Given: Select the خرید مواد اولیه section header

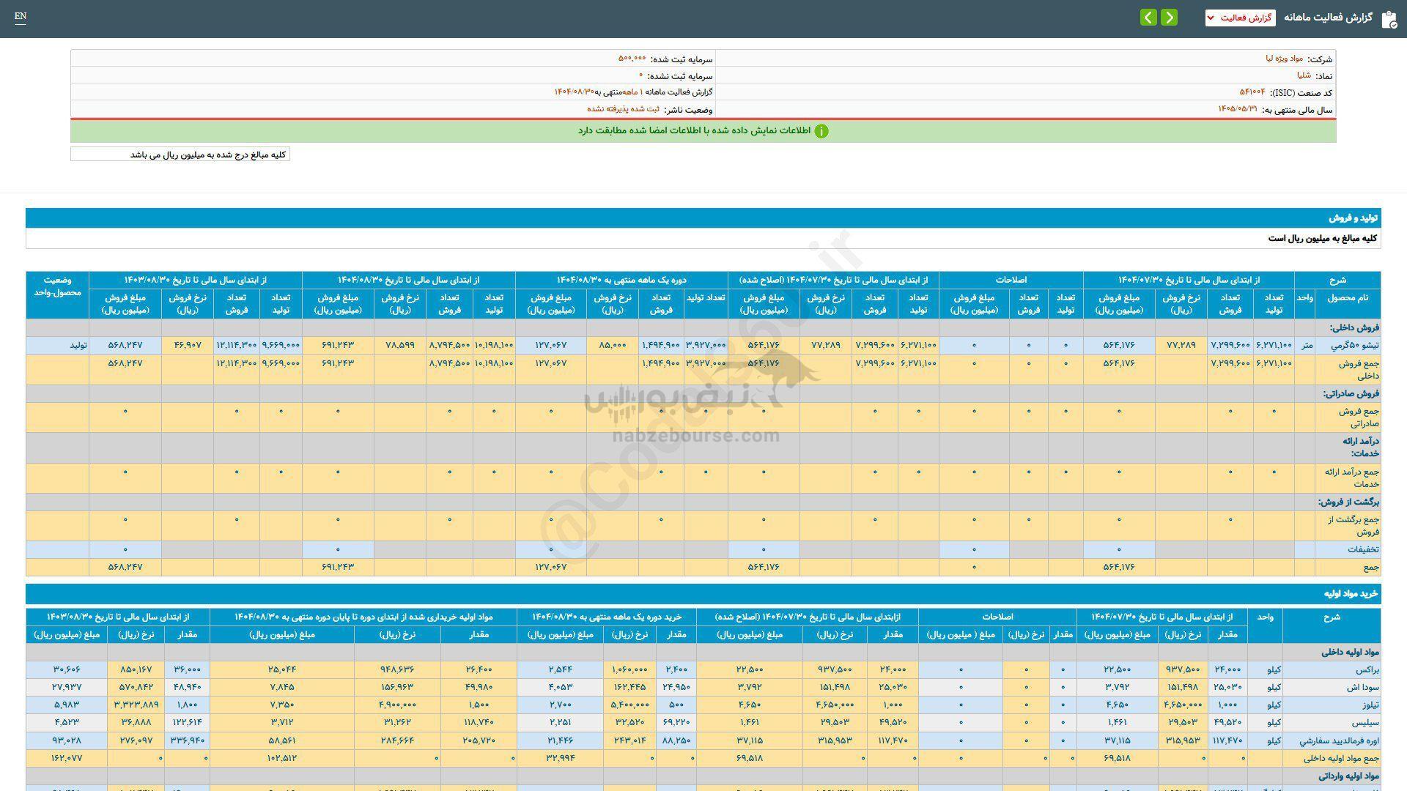Looking at the screenshot, I should tap(1351, 594).
